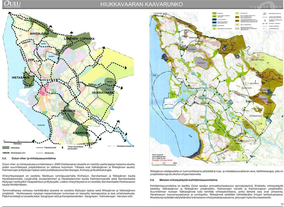The height and width of the screenshot is (207, 284).
Task: Click the 'Ulkoilualueen nimi' legend text
Action: [18, 153]
